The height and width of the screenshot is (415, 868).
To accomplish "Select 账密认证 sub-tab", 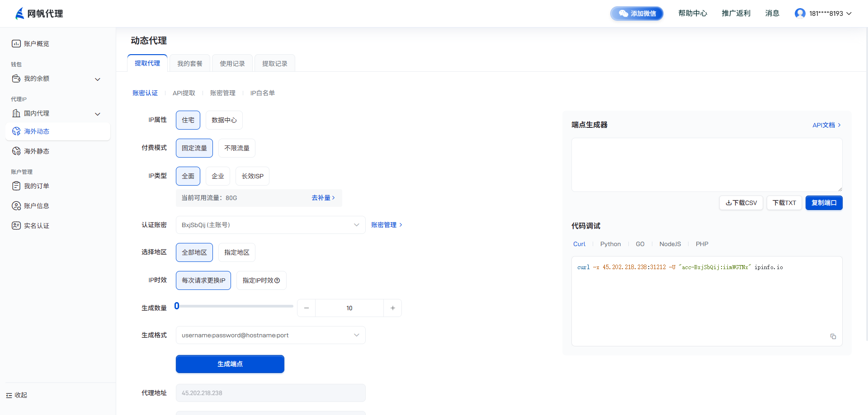I will tap(145, 93).
